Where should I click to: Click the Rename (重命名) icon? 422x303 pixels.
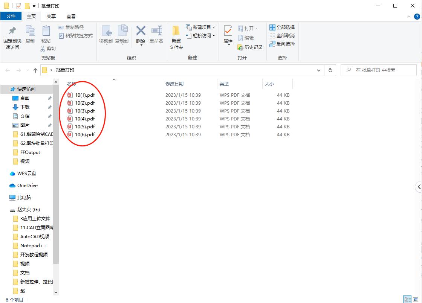[156, 30]
